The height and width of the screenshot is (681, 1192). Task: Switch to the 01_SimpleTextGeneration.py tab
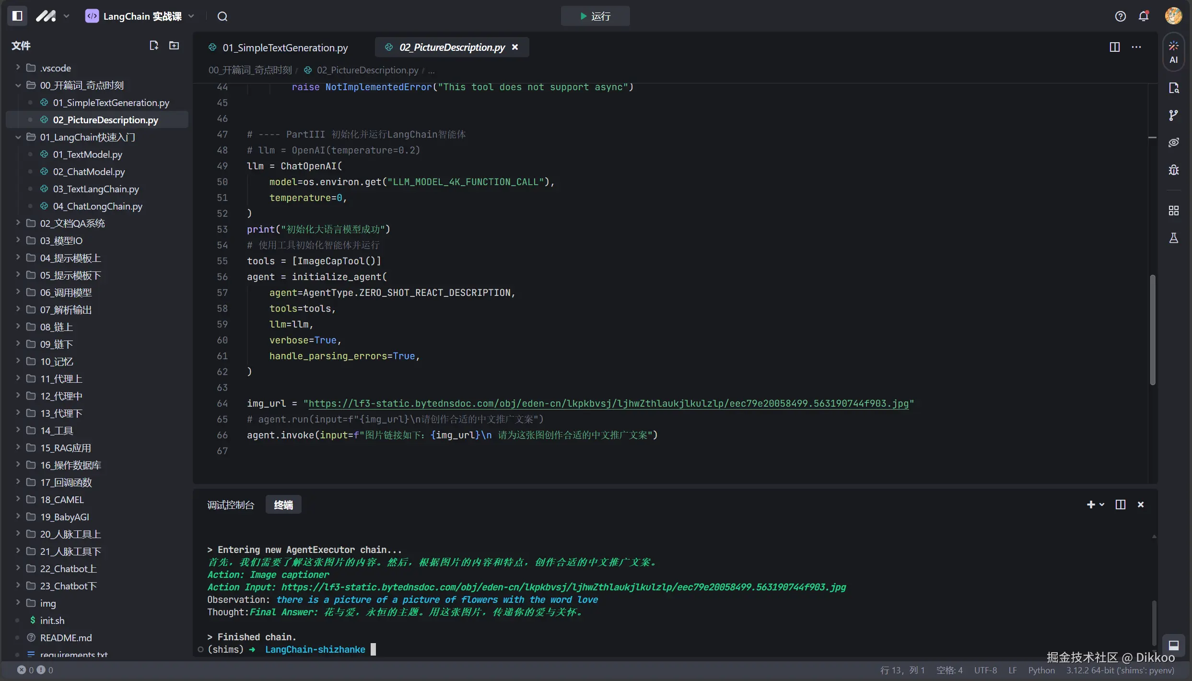285,47
